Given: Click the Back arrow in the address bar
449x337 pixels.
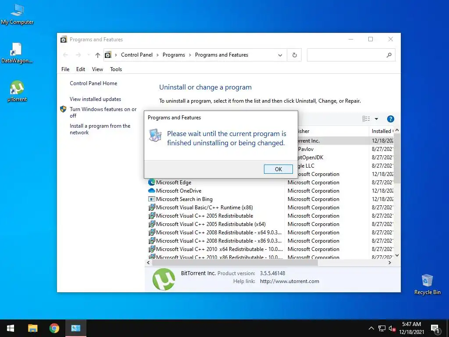Looking at the screenshot, I should click(66, 55).
